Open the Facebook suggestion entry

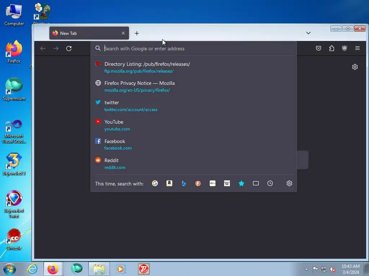[194, 144]
